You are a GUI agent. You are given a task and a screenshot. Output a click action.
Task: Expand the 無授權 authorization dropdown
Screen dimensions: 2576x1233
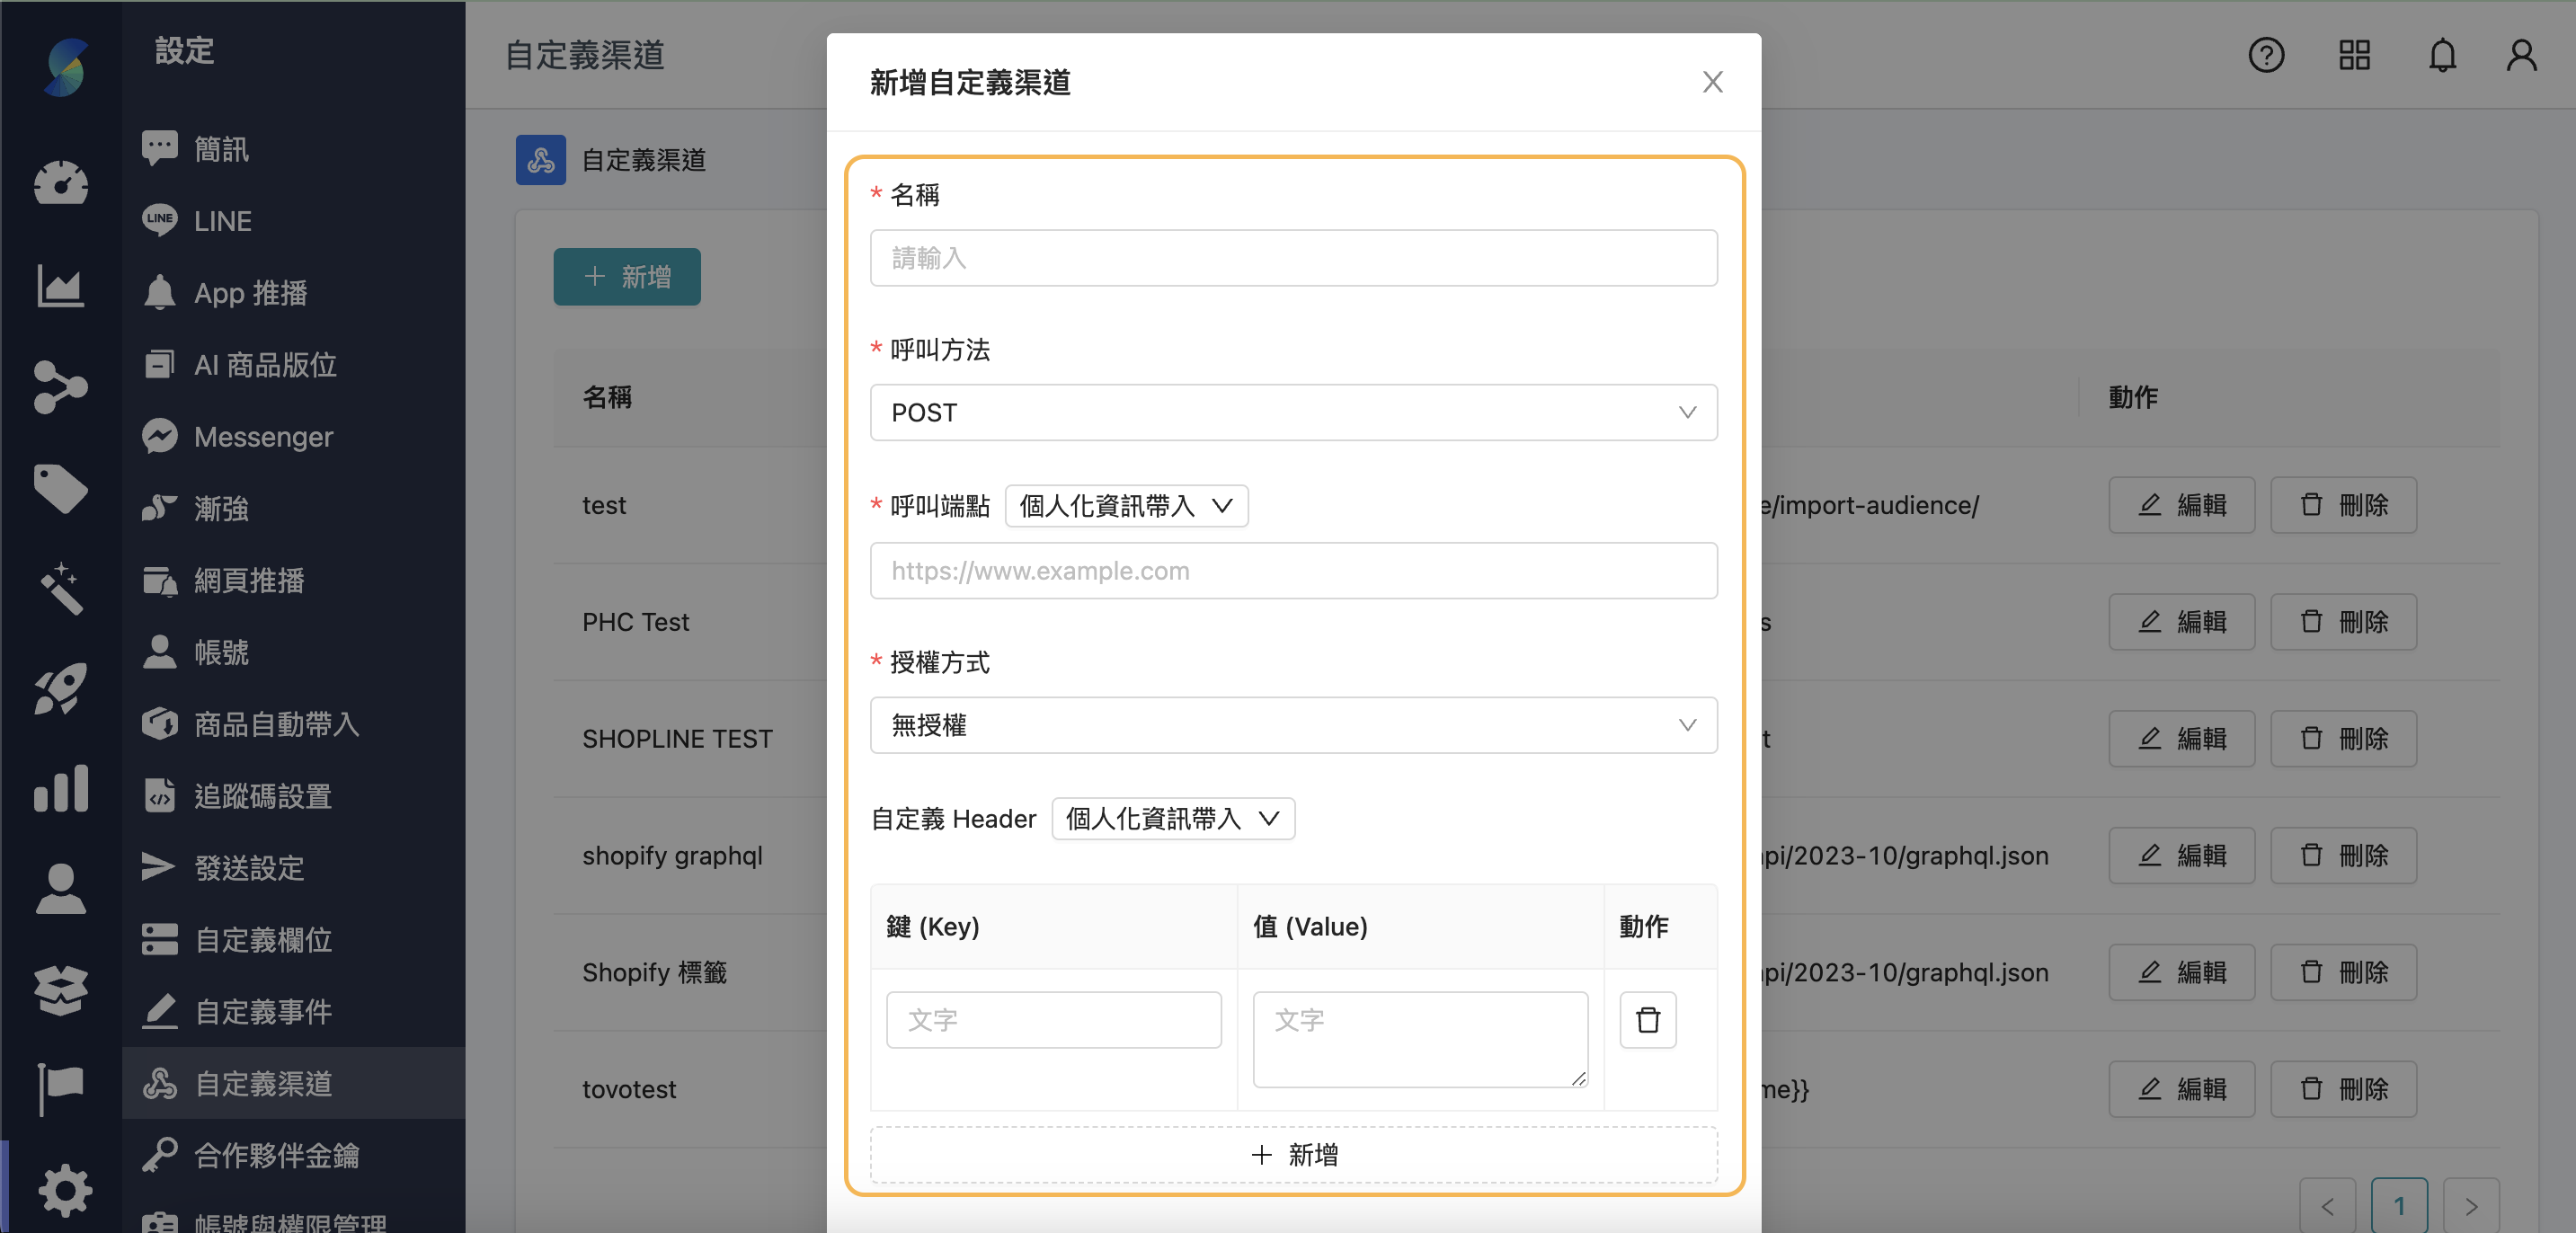(1293, 725)
